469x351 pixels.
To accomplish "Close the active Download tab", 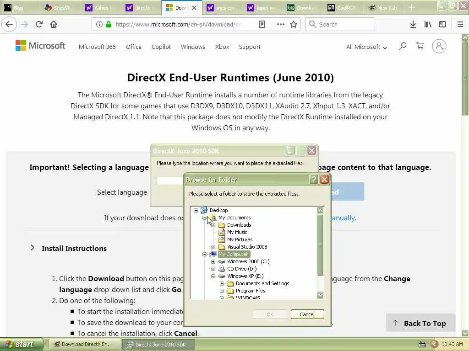I will (194, 8).
